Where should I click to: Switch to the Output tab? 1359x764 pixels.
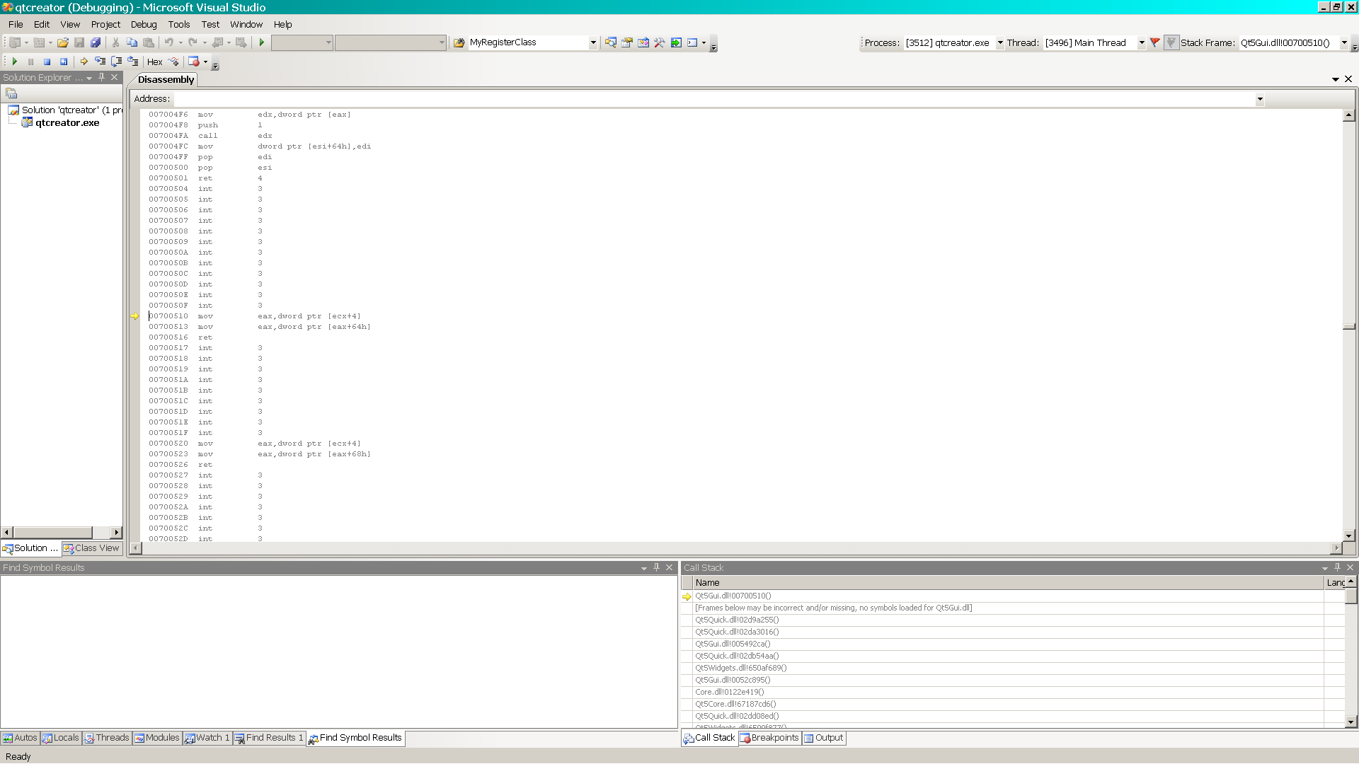click(824, 738)
